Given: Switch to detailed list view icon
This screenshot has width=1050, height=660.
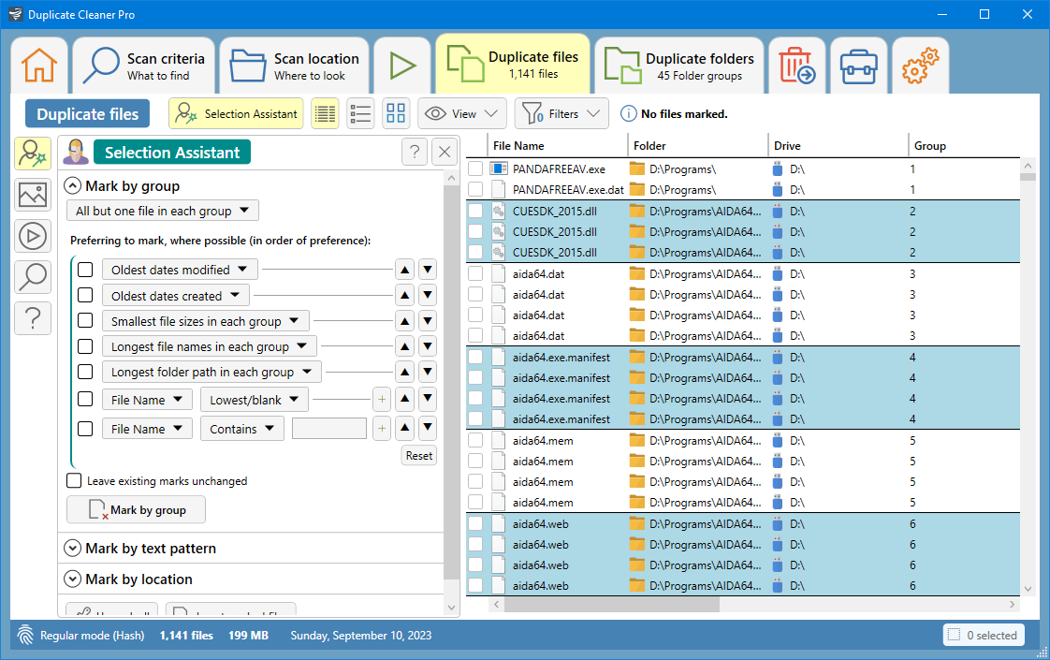Looking at the screenshot, I should [326, 114].
